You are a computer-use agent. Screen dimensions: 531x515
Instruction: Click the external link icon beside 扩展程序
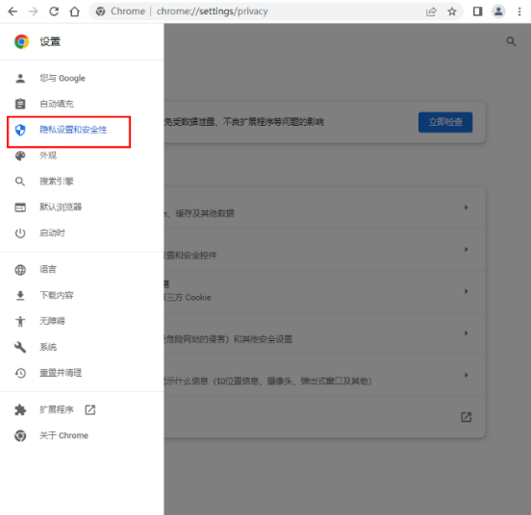point(90,410)
